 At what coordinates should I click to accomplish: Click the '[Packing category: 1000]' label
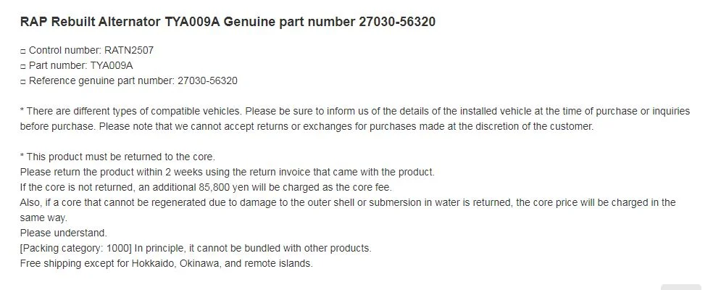pos(76,248)
